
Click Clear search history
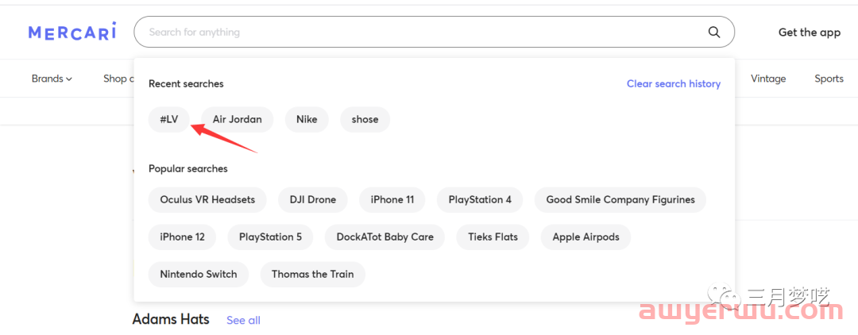click(674, 83)
